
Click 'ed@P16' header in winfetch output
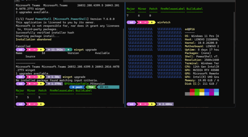pyautogui.click(x=190, y=29)
